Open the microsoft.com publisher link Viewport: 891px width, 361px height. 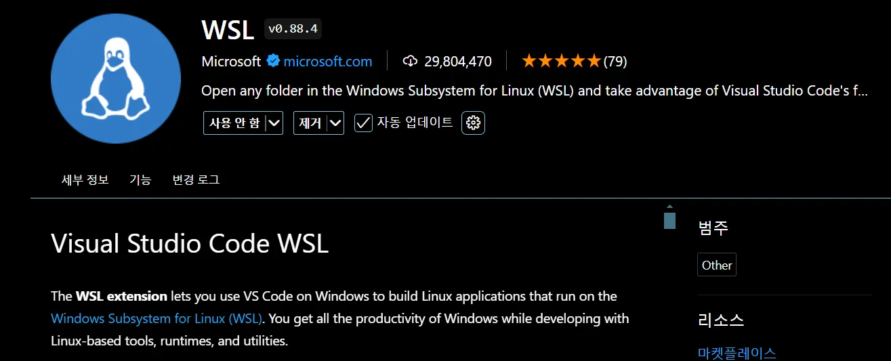(328, 61)
